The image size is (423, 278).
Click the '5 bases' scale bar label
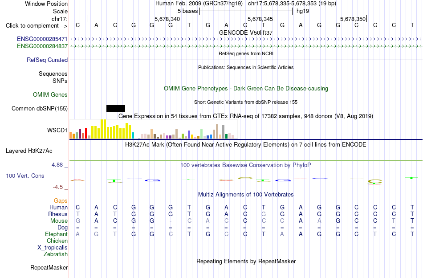187,11
